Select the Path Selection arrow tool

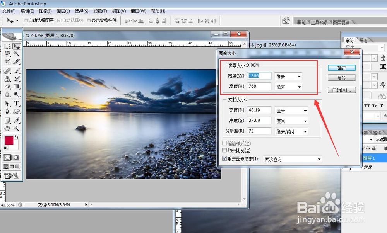7,104
